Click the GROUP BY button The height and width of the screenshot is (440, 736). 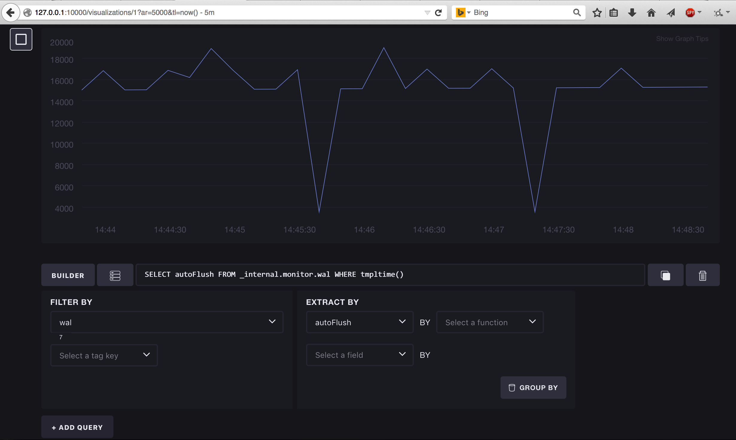[x=533, y=387]
